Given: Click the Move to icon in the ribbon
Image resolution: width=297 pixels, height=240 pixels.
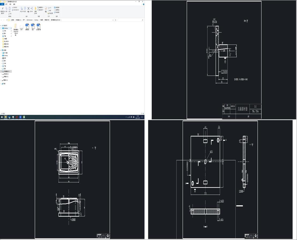Looking at the screenshot, I should 21,9.
